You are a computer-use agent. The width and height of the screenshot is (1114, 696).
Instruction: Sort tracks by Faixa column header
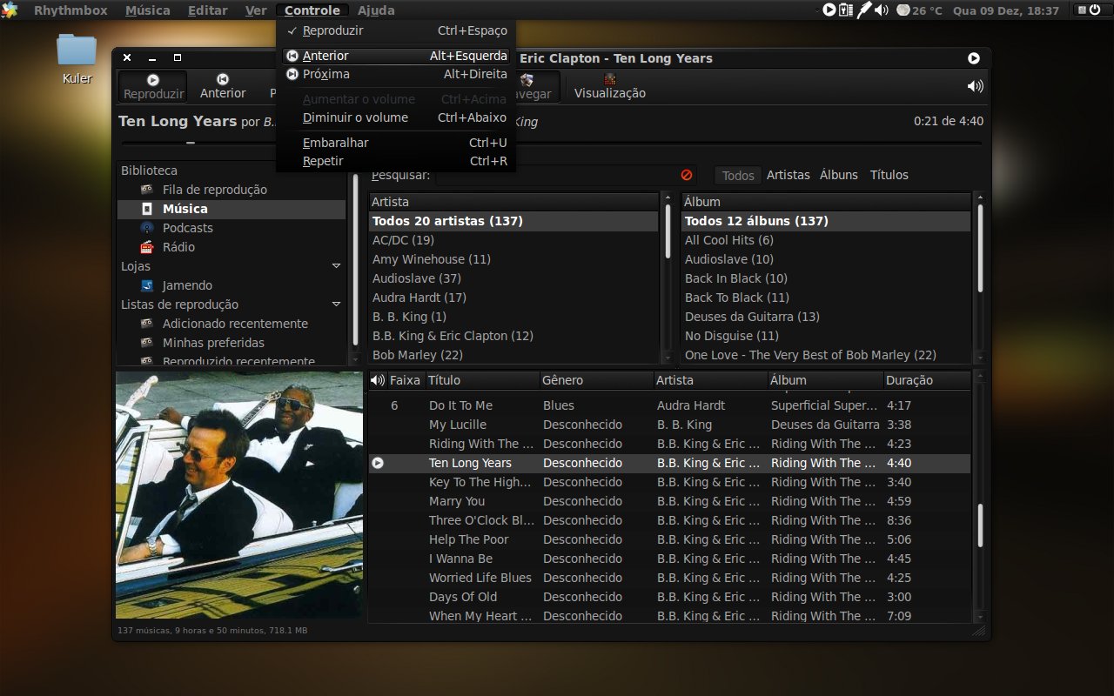pos(406,380)
